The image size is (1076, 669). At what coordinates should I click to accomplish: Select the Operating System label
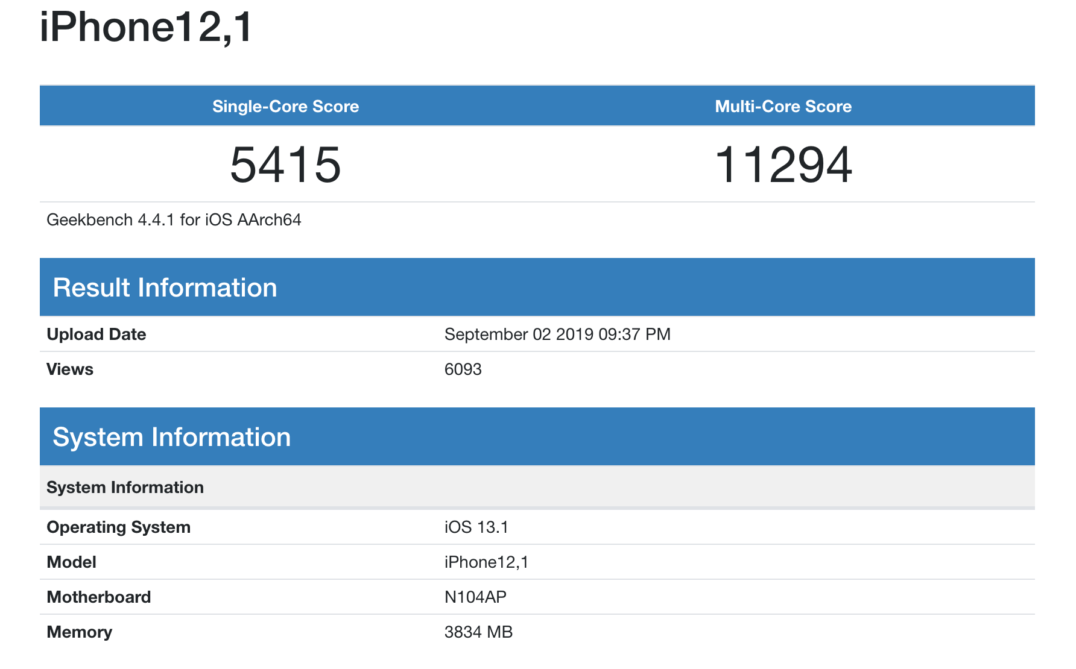[119, 527]
